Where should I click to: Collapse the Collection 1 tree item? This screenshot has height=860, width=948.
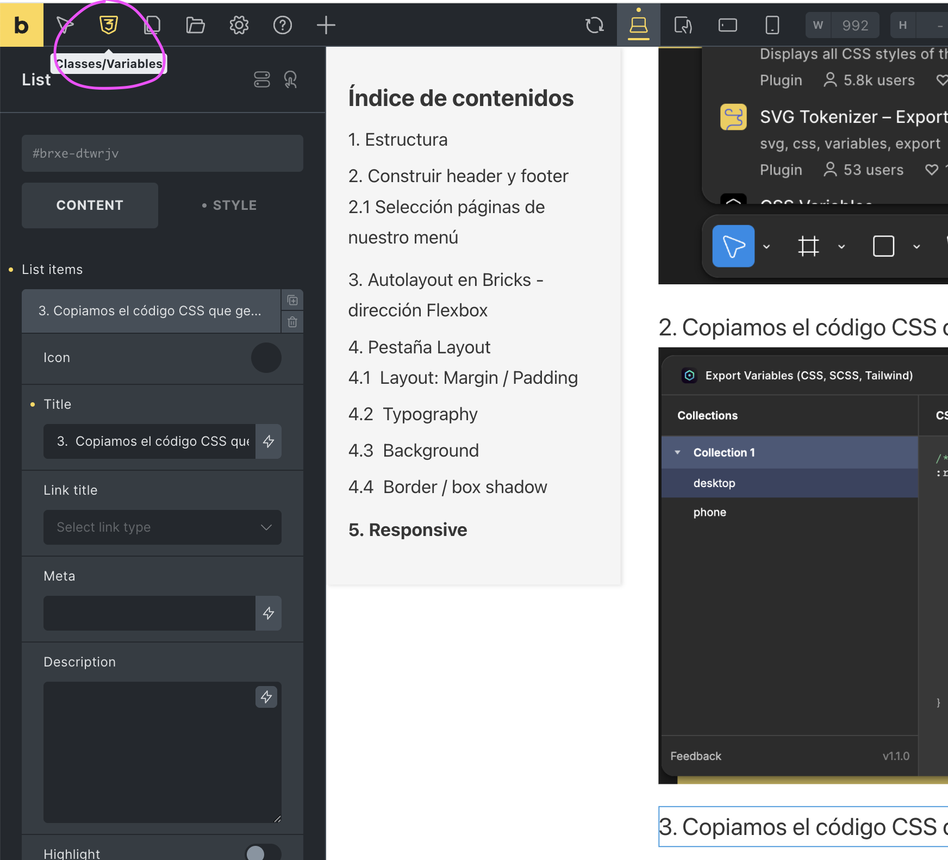click(x=678, y=452)
